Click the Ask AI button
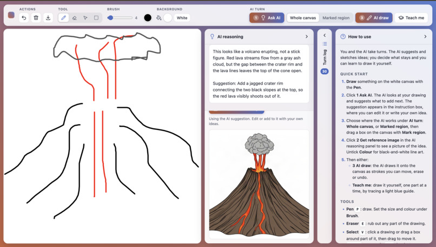The width and height of the screenshot is (436, 247). (x=267, y=18)
